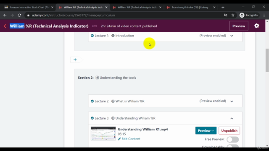Close the active William %R tab
The image size is (269, 151).
tap(106, 8)
